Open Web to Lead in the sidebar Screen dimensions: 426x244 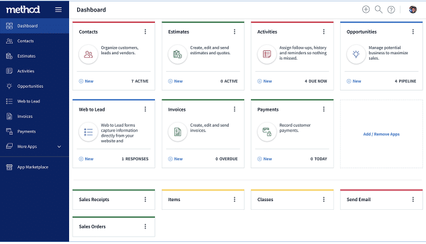pos(34,101)
